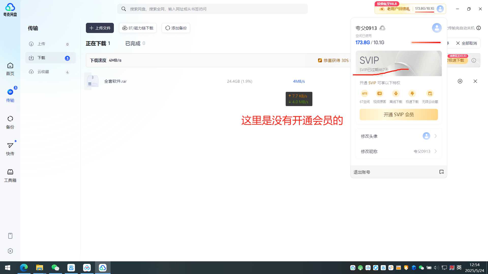Click 开通 SVIP 会员 button

click(399, 114)
